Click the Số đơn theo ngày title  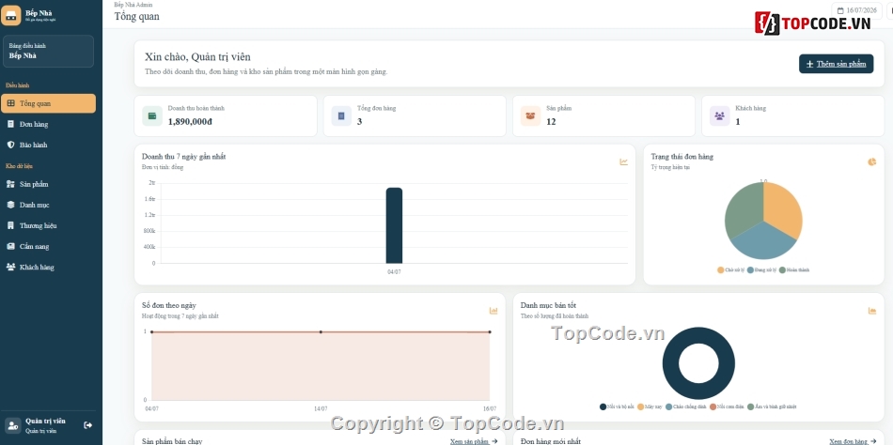[x=169, y=305]
